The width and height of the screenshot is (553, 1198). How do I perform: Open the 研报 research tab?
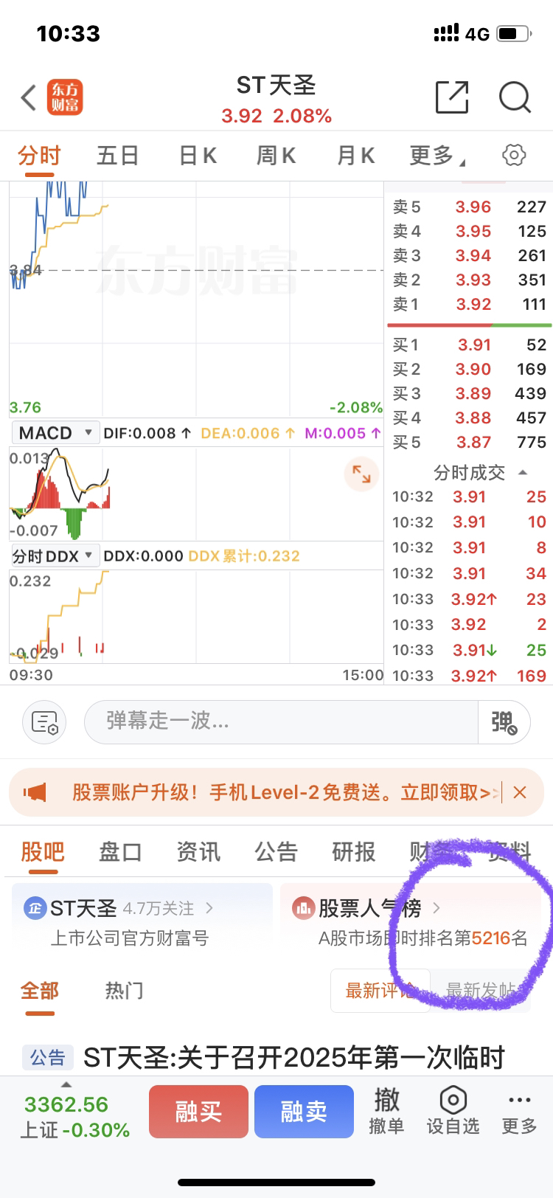[354, 852]
